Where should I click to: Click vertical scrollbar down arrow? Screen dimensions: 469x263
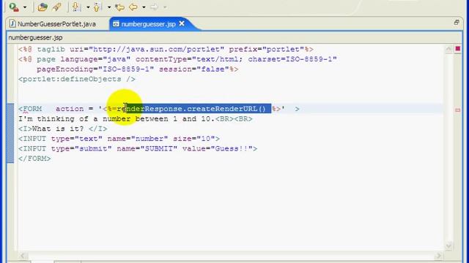tap(448, 245)
